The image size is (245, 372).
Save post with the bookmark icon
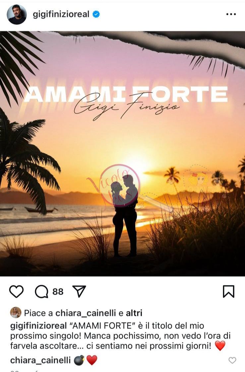(229, 291)
